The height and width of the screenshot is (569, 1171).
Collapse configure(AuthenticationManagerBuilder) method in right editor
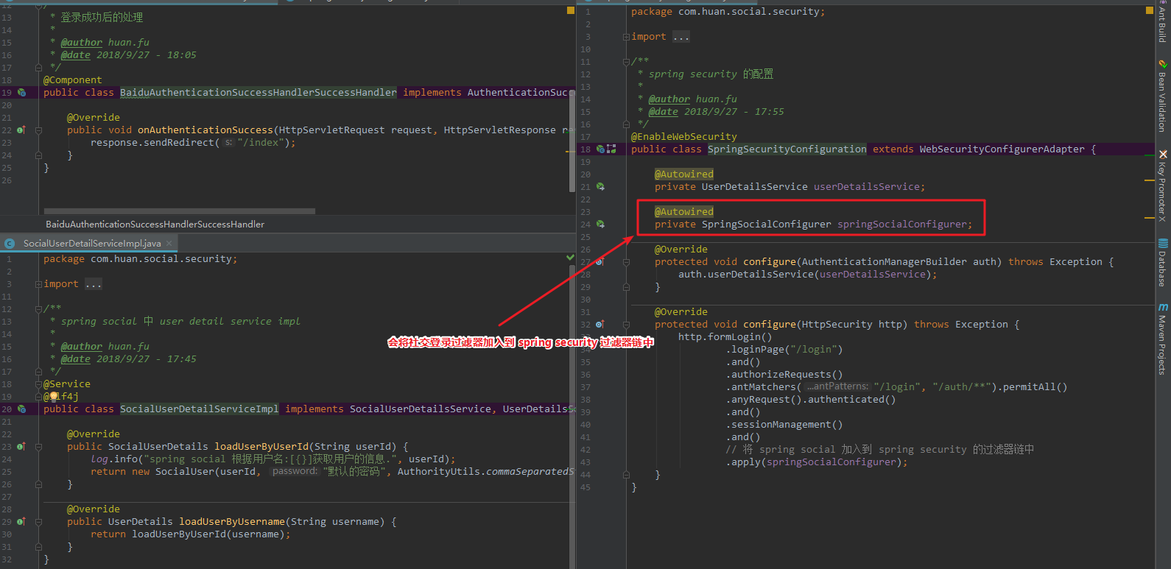tap(626, 262)
